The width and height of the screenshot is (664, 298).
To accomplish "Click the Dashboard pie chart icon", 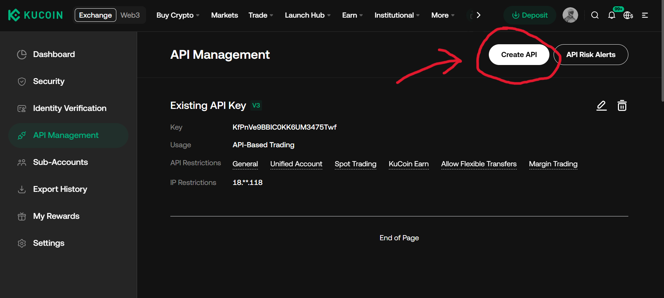I will coord(22,55).
